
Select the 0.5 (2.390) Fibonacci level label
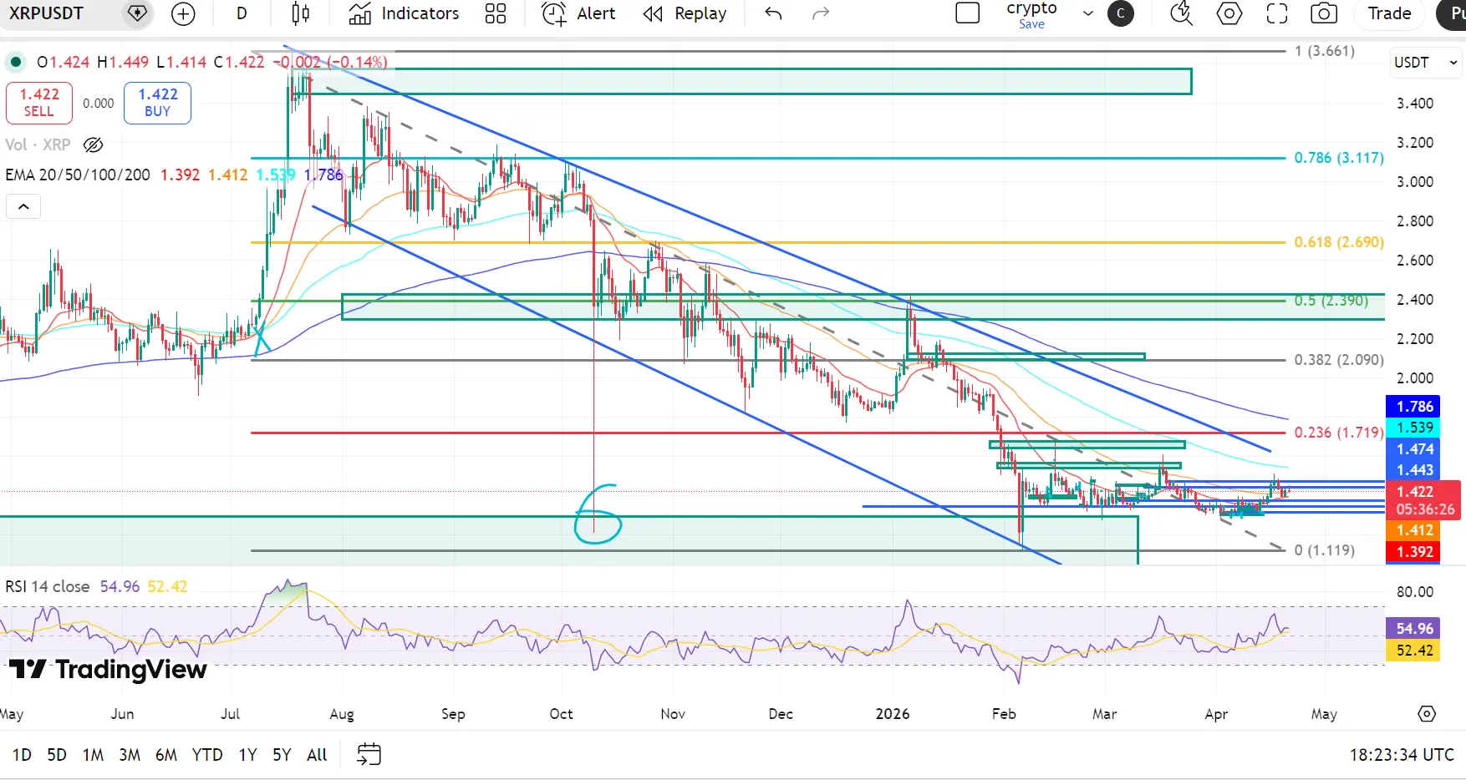[x=1331, y=301]
